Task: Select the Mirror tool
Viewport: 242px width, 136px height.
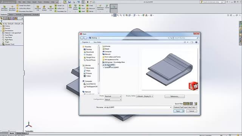Action: pos(90,11)
